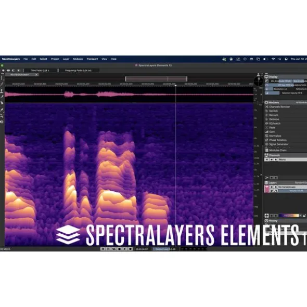Screen dimensions: 307x307
Task: Open the SpectraLayers application menu
Action: (11, 59)
